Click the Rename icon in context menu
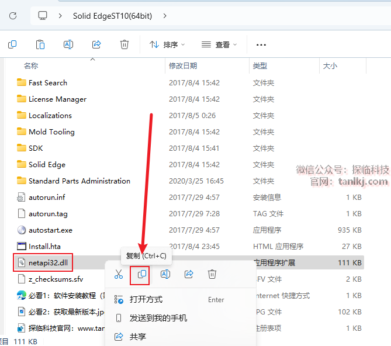The image size is (391, 346). coord(165,274)
